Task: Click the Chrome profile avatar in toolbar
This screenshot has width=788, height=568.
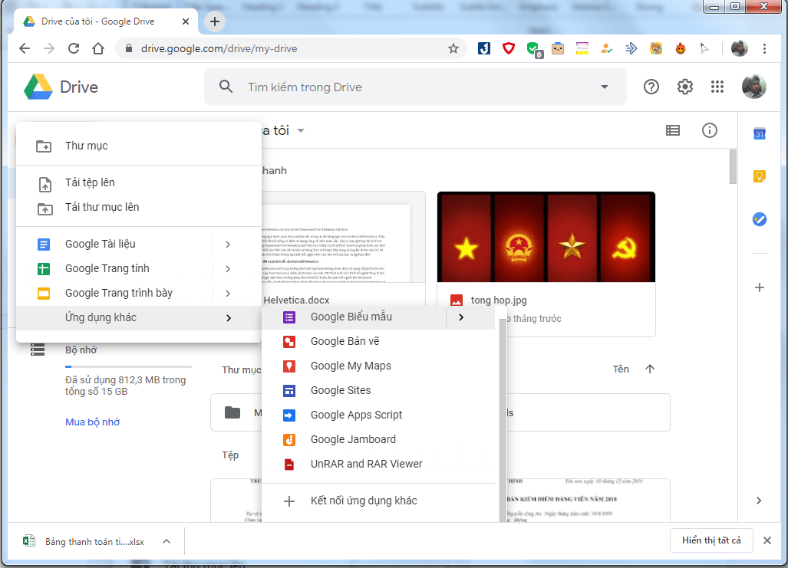Action: [739, 49]
